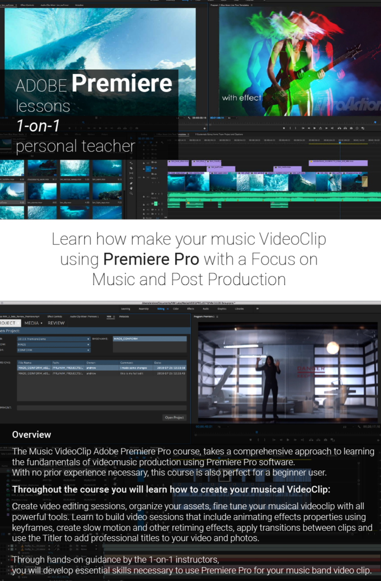
Task: Select the Zoom magnifier tool
Action: [131, 194]
